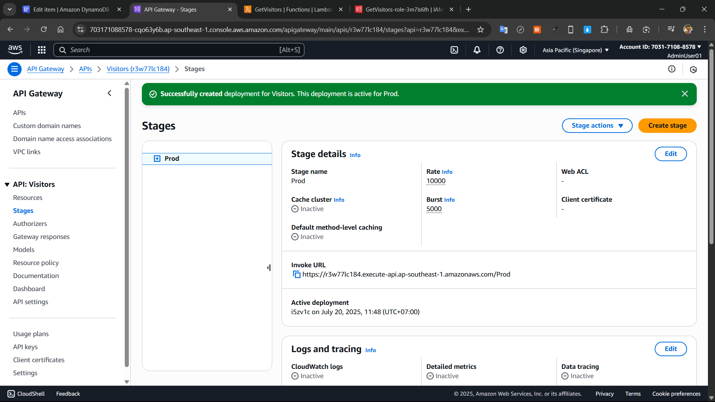Open Info link beside Burst

449,200
